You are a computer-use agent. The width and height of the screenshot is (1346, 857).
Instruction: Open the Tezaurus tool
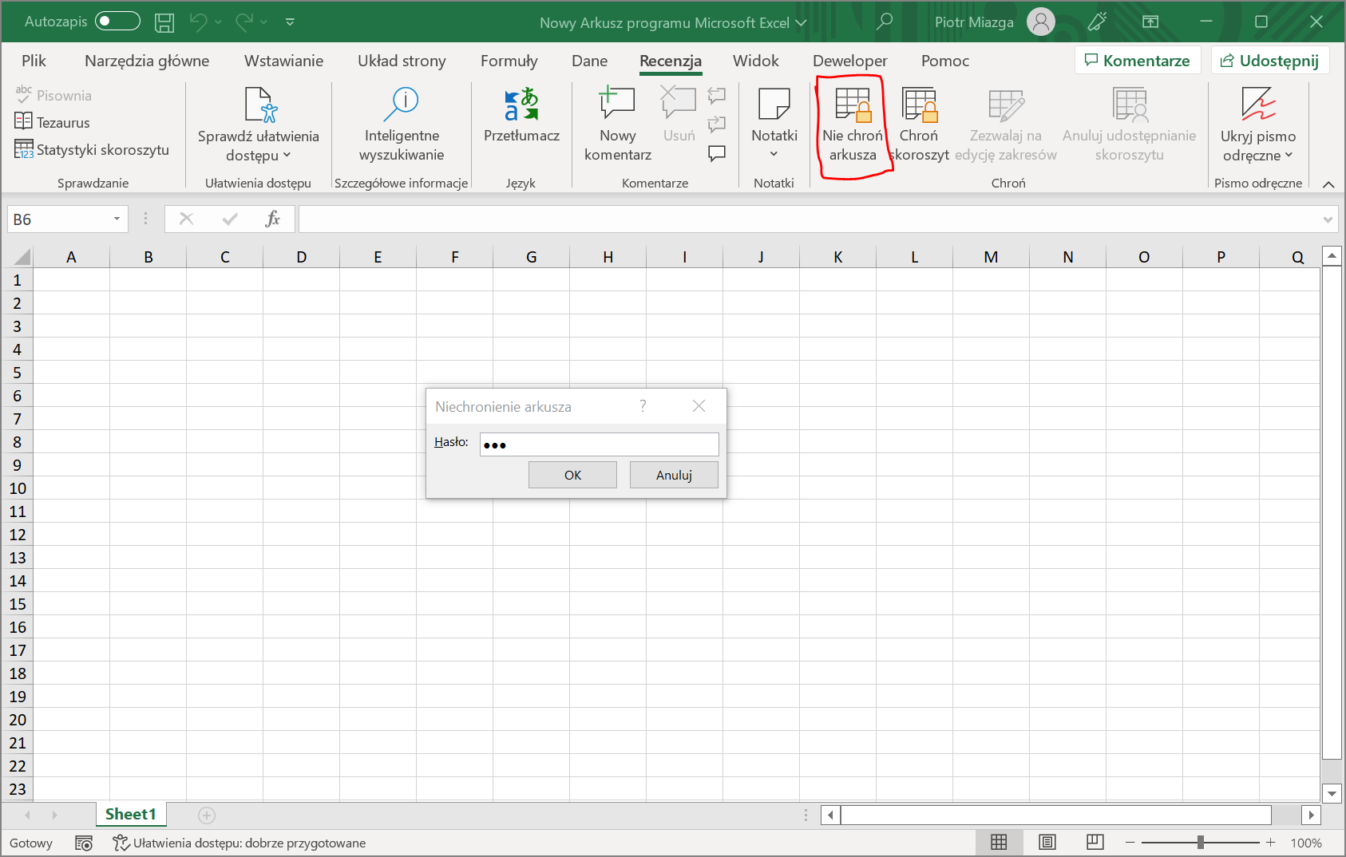(x=53, y=122)
